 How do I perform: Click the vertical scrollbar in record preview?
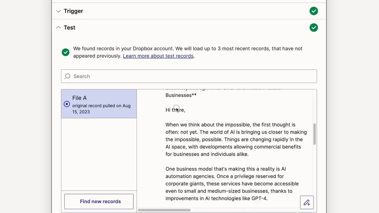[314, 134]
